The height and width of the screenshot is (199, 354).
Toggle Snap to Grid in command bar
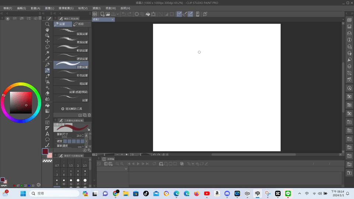click(191, 14)
